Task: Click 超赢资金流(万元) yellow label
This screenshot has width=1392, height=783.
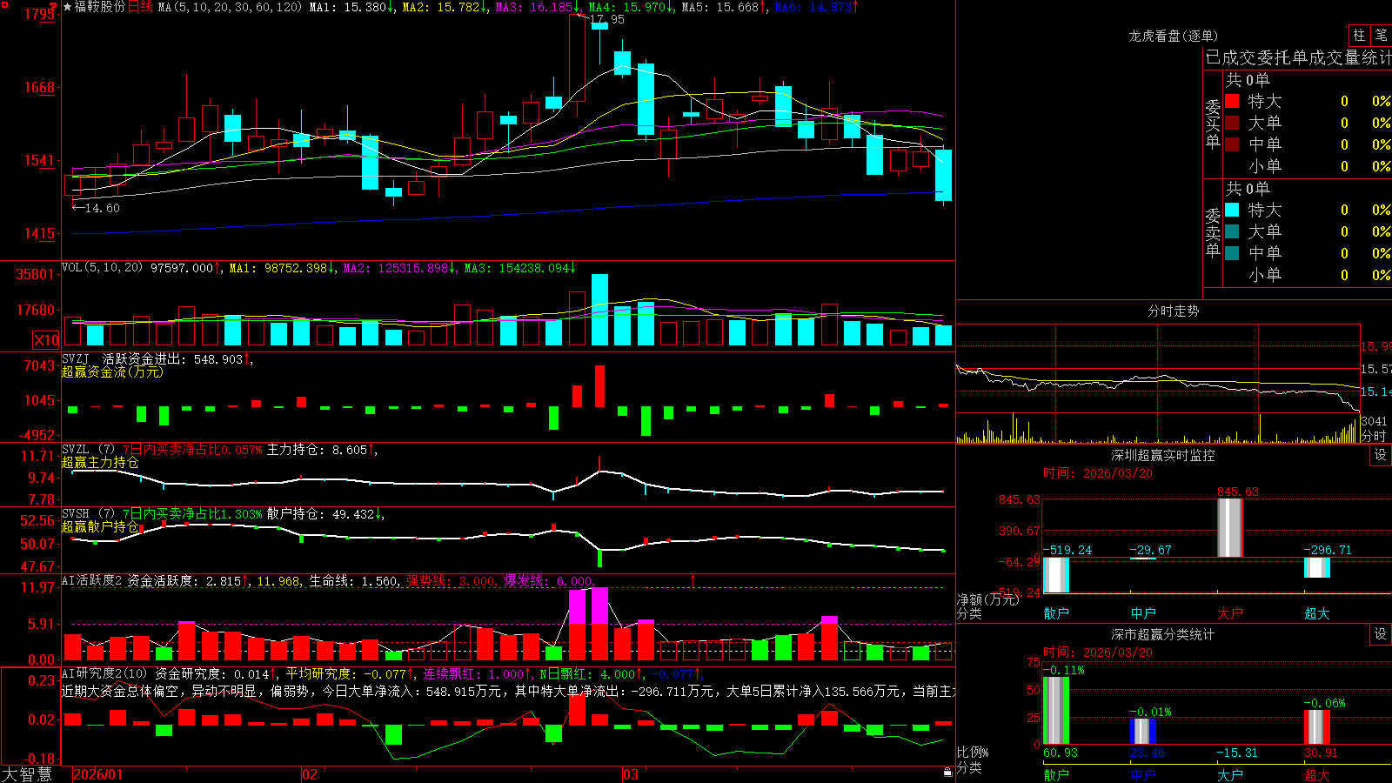Action: [112, 371]
